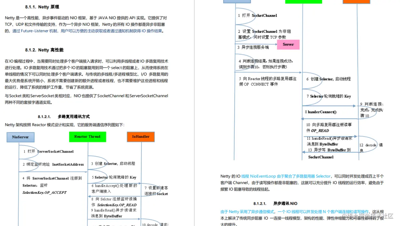400x226 pixels.
Task: Click step "4 判断连接结果, 如果连接成功"
Action: tap(266, 61)
